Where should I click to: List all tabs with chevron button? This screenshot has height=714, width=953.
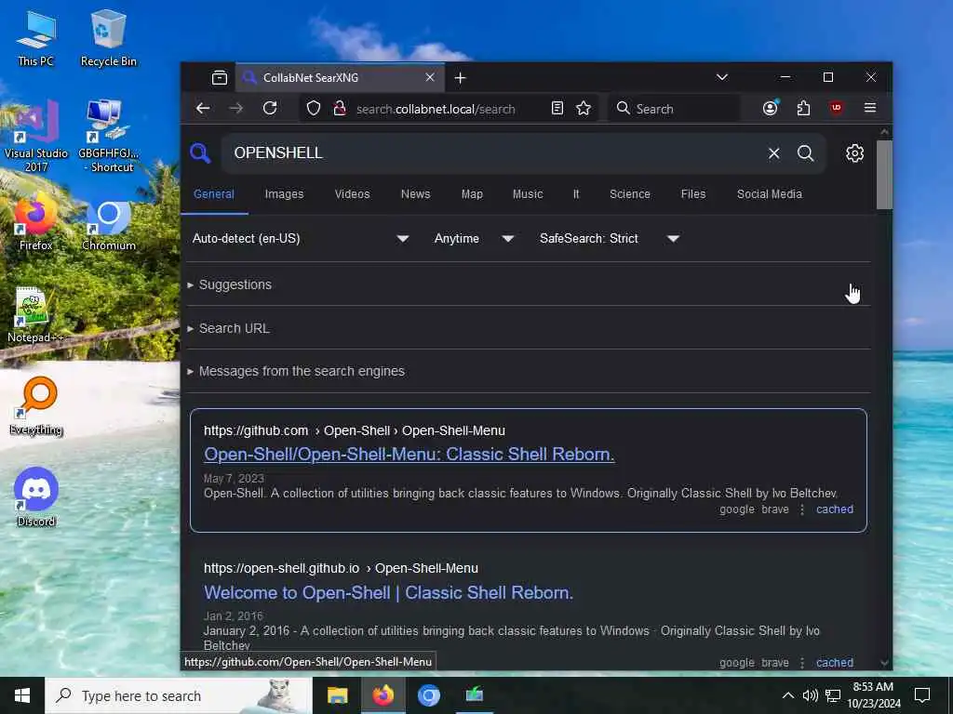pos(722,77)
